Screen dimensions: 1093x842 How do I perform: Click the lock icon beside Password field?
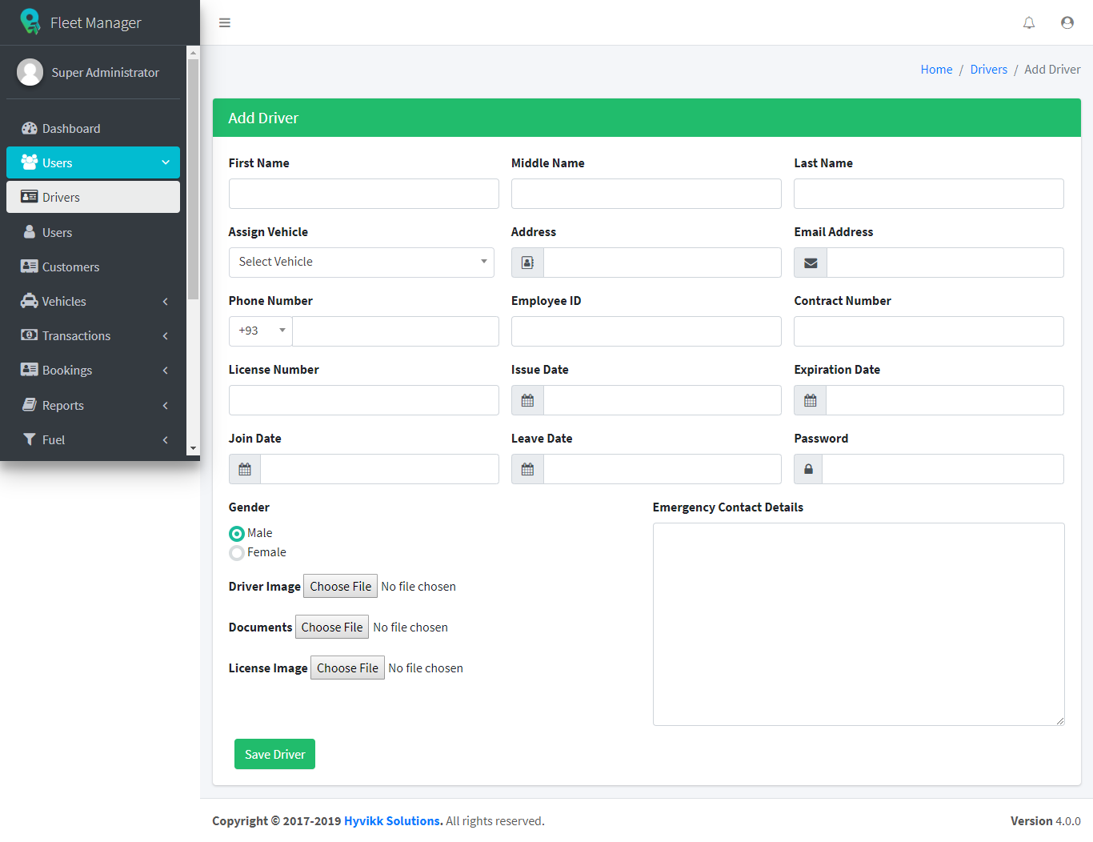[808, 469]
